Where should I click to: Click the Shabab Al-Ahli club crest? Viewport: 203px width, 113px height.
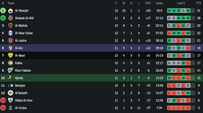click(x=10, y=18)
